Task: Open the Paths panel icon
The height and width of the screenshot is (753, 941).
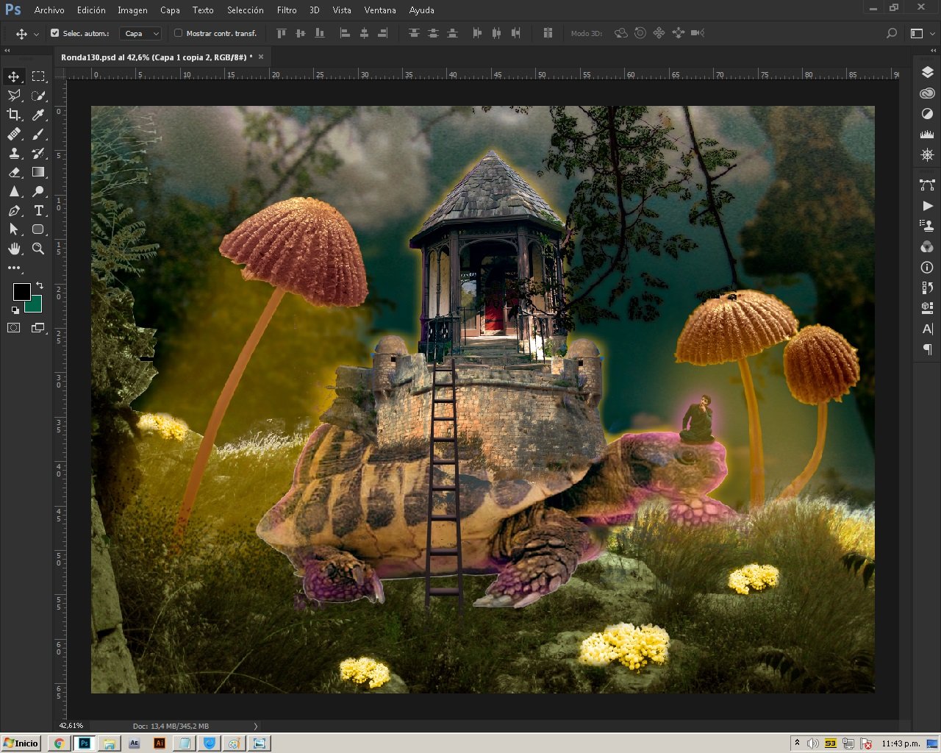Action: [927, 185]
